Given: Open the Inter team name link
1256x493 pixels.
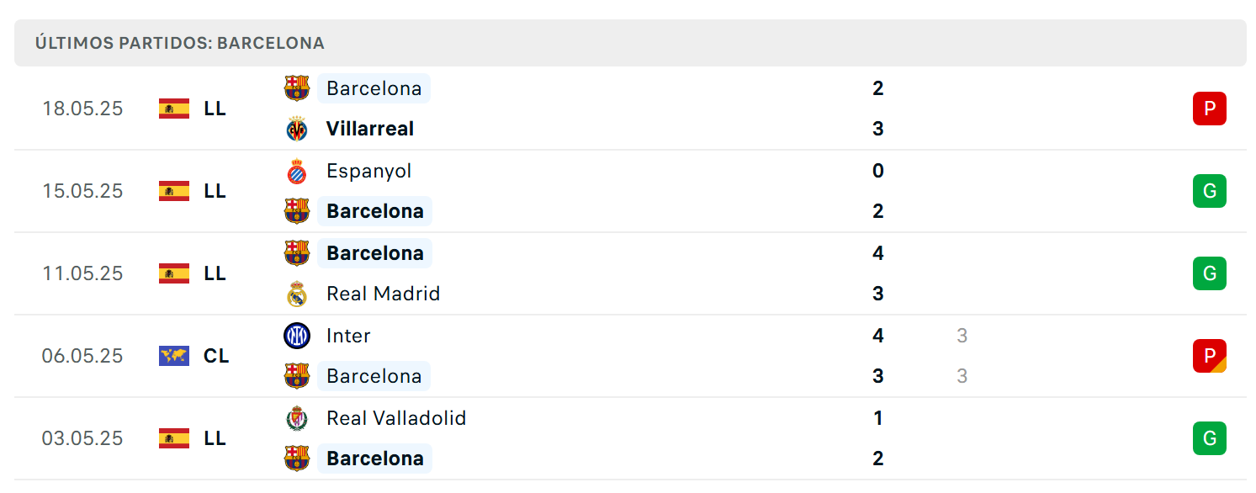Looking at the screenshot, I should (348, 336).
